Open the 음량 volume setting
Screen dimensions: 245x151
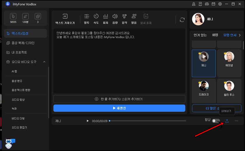pyautogui.click(x=115, y=19)
